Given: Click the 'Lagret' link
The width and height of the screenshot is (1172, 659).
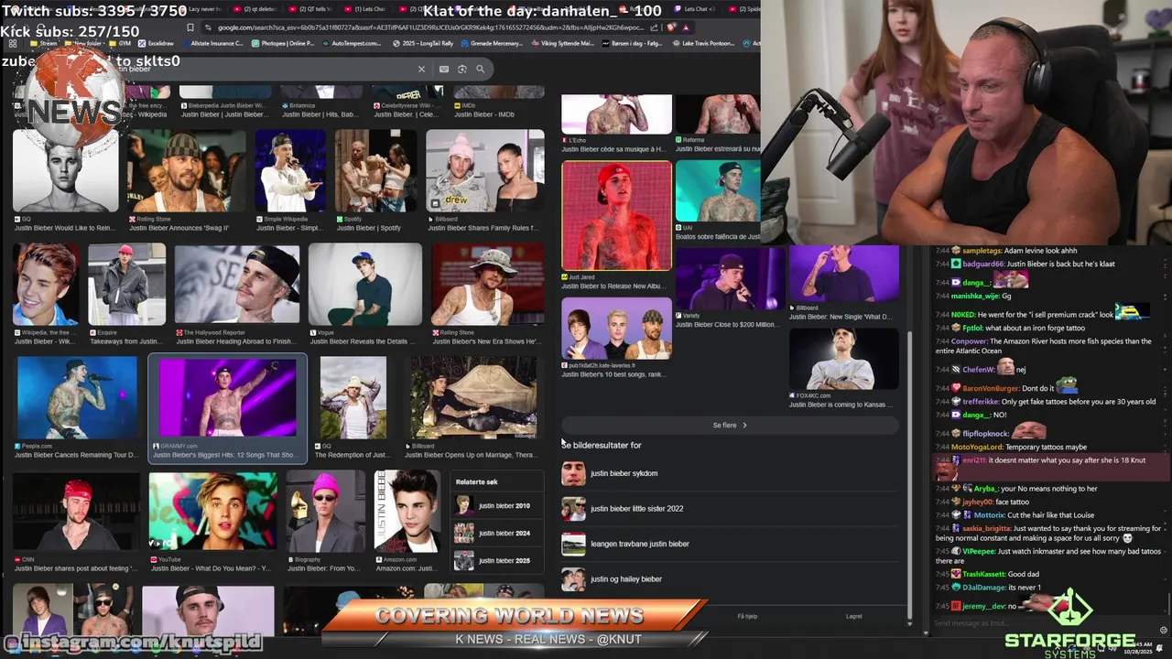Looking at the screenshot, I should [x=853, y=616].
